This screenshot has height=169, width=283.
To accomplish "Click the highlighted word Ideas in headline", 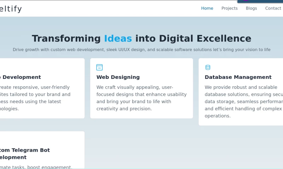I will pos(118,38).
